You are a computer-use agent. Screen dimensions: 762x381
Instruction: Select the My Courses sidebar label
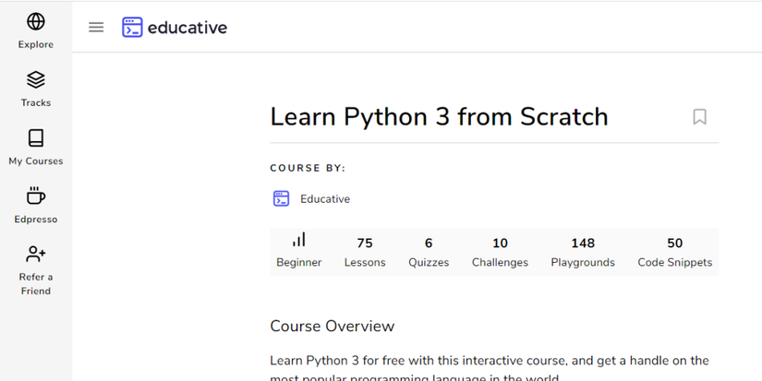tap(36, 161)
